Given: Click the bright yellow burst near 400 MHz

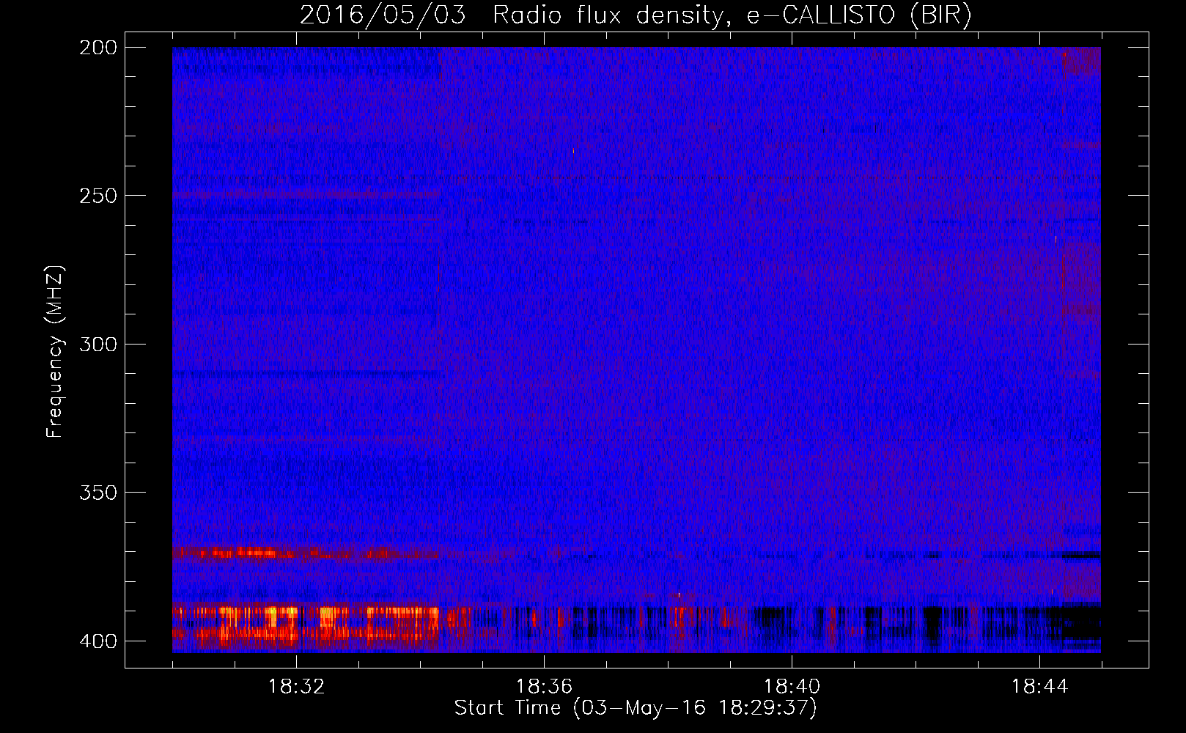Looking at the screenshot, I should [306, 627].
